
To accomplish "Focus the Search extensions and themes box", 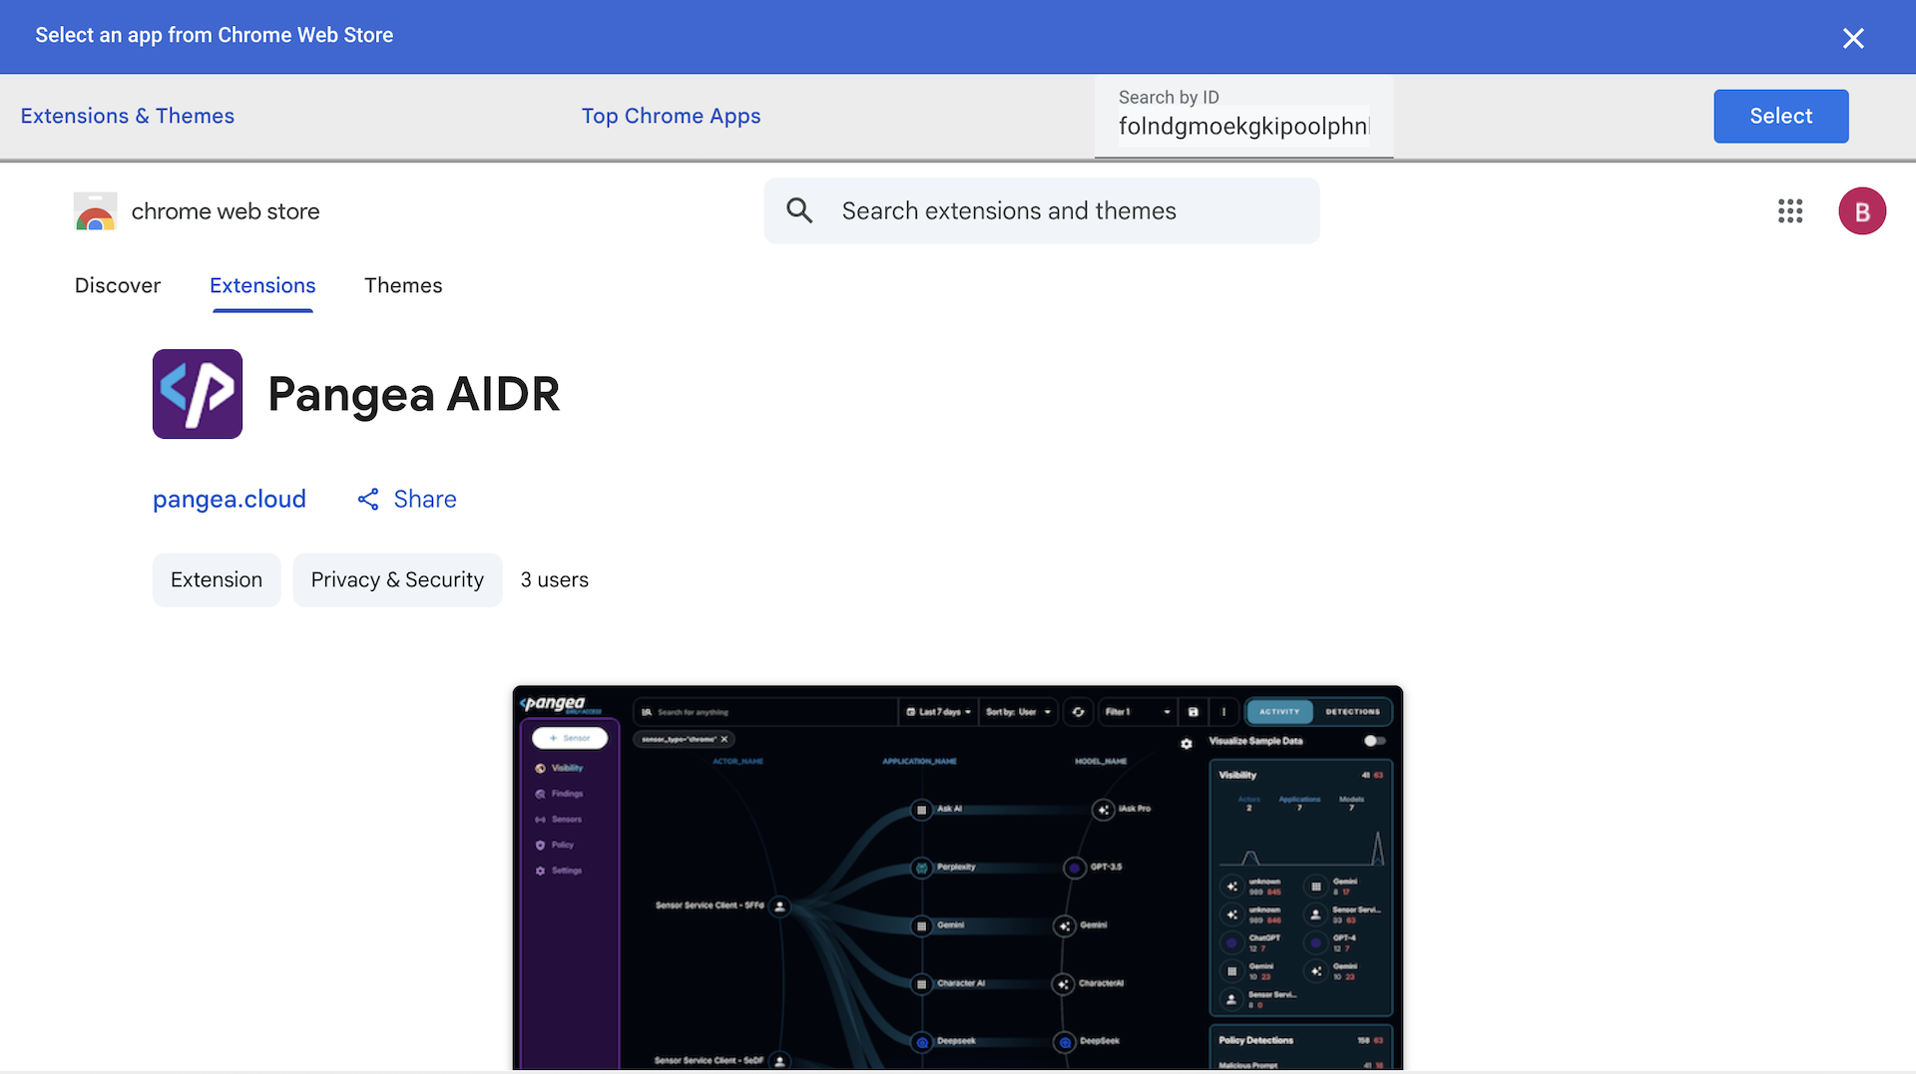I will point(1042,210).
